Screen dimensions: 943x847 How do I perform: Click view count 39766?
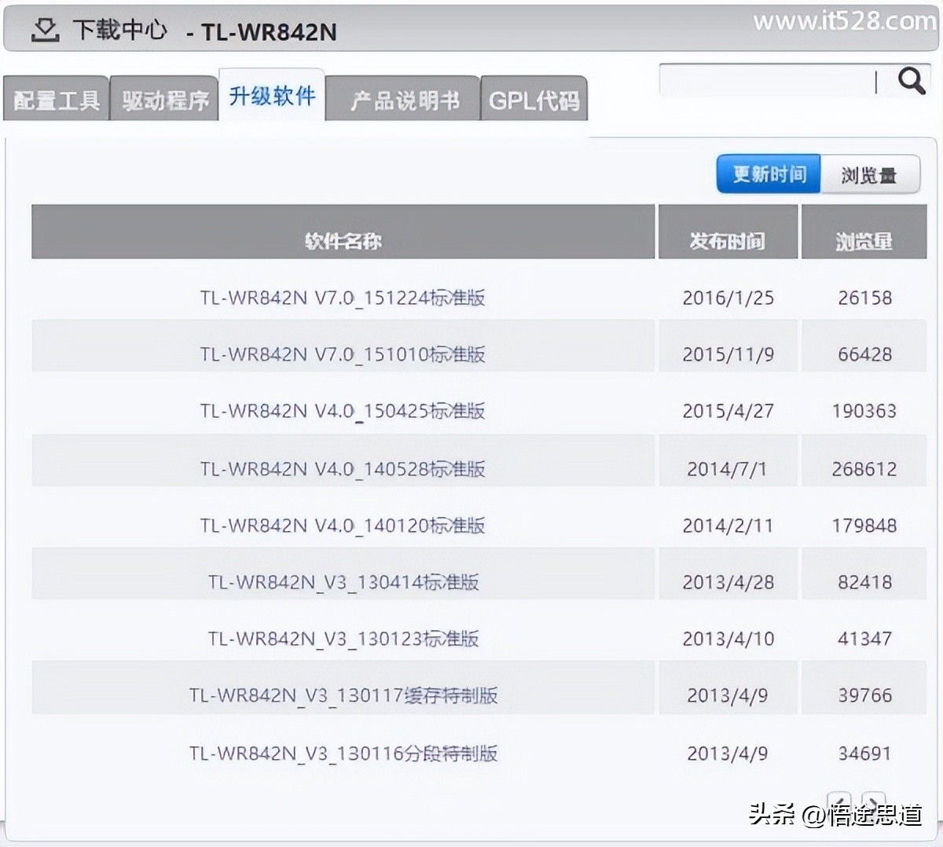(x=864, y=695)
